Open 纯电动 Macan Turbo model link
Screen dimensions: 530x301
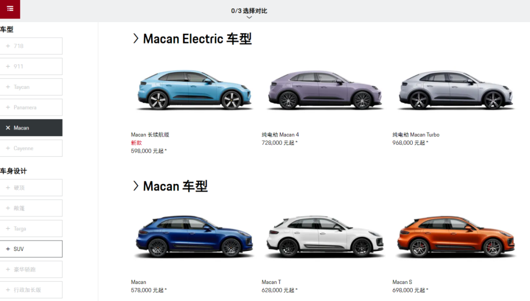pyautogui.click(x=416, y=134)
